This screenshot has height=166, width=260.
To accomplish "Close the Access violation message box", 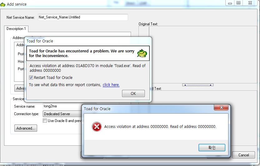I will (x=221, y=107).
